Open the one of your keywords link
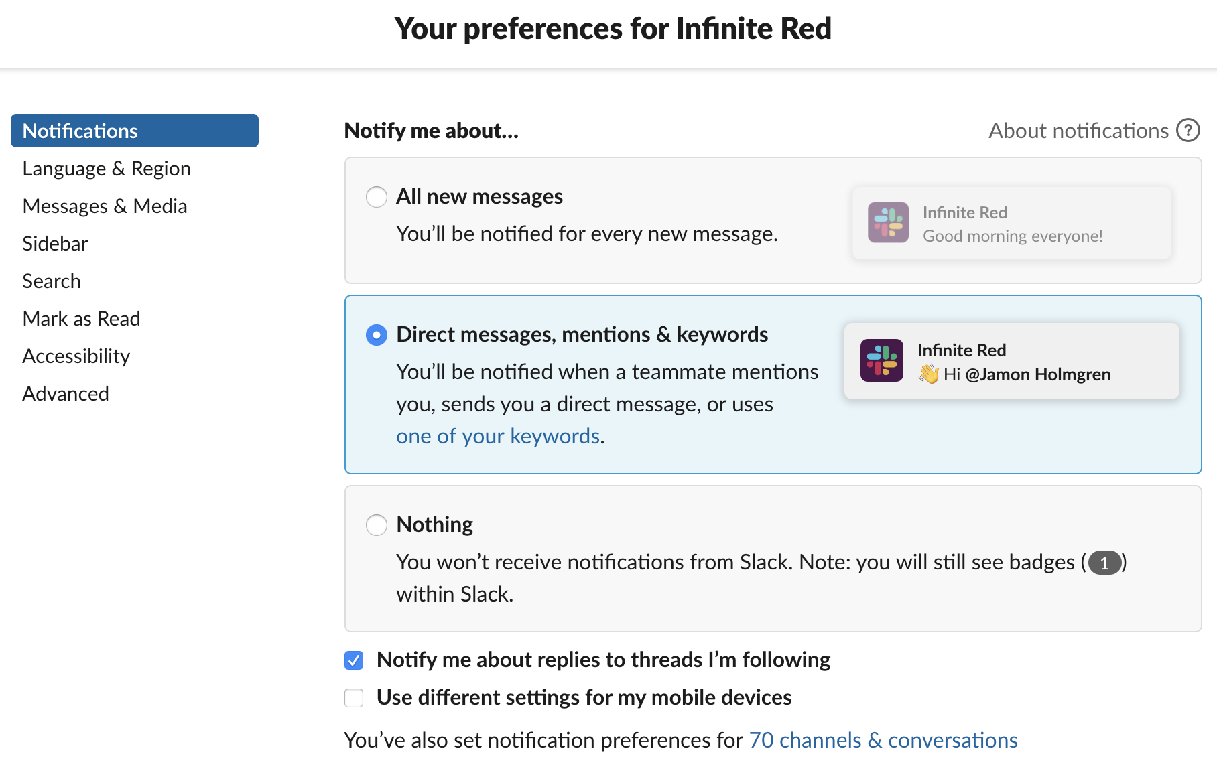The height and width of the screenshot is (777, 1217). click(x=498, y=437)
